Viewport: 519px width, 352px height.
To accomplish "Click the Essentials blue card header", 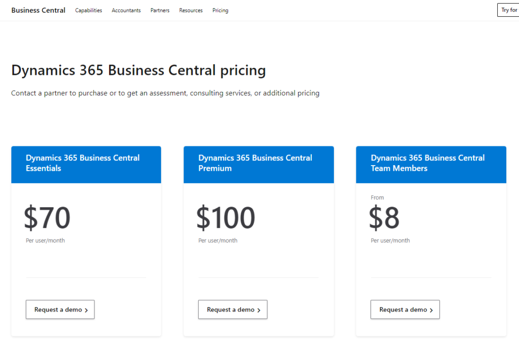I will (x=86, y=164).
